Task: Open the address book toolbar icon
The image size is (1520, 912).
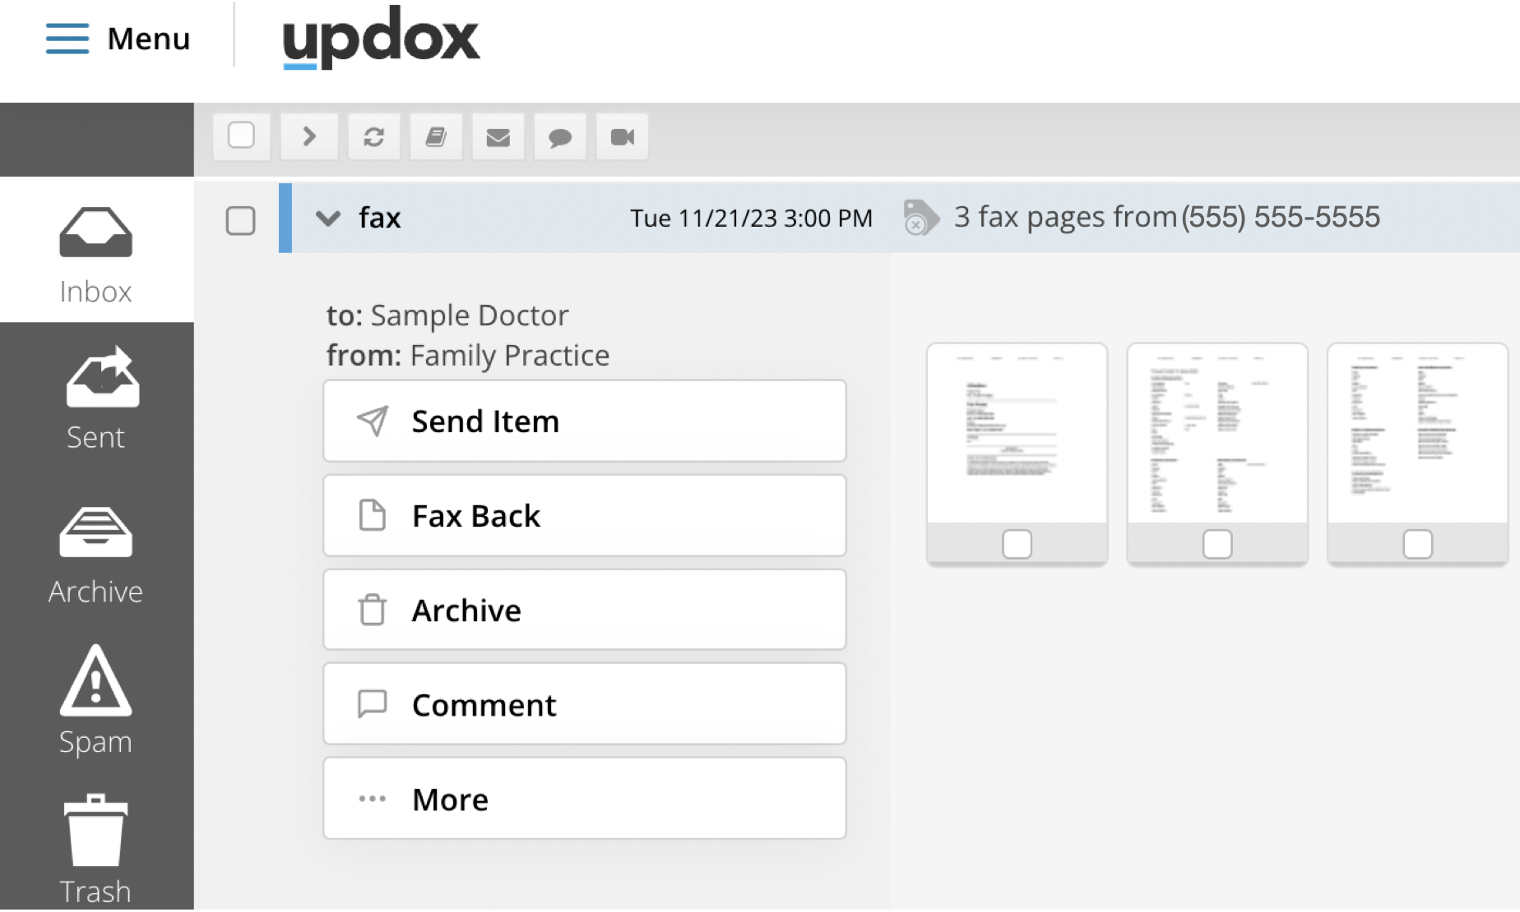Action: point(436,136)
